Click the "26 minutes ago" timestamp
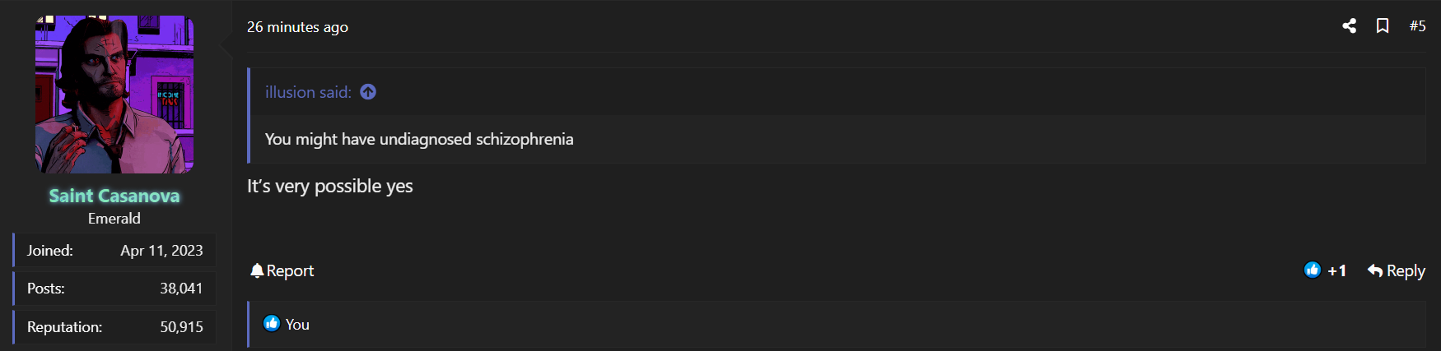The width and height of the screenshot is (1441, 351). pos(297,27)
